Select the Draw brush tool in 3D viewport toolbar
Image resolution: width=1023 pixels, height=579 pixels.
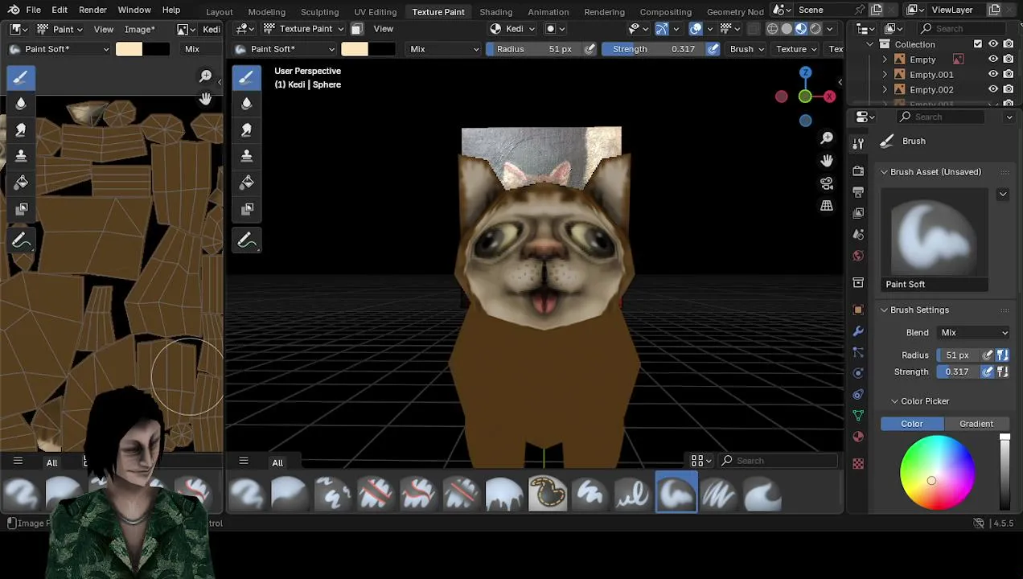coord(246,77)
